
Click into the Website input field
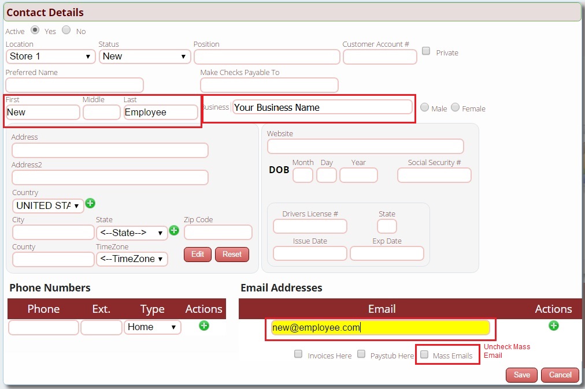pyautogui.click(x=365, y=146)
